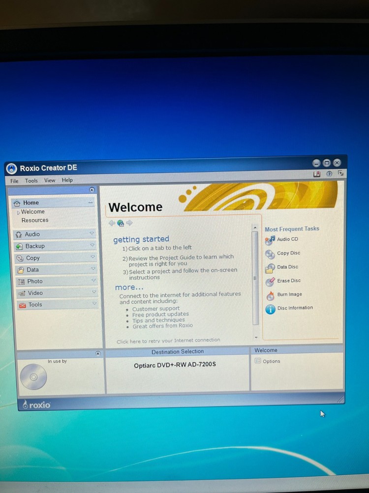Open the tutorial book icon in title area
The width and height of the screenshot is (369, 493).
[x=317, y=174]
